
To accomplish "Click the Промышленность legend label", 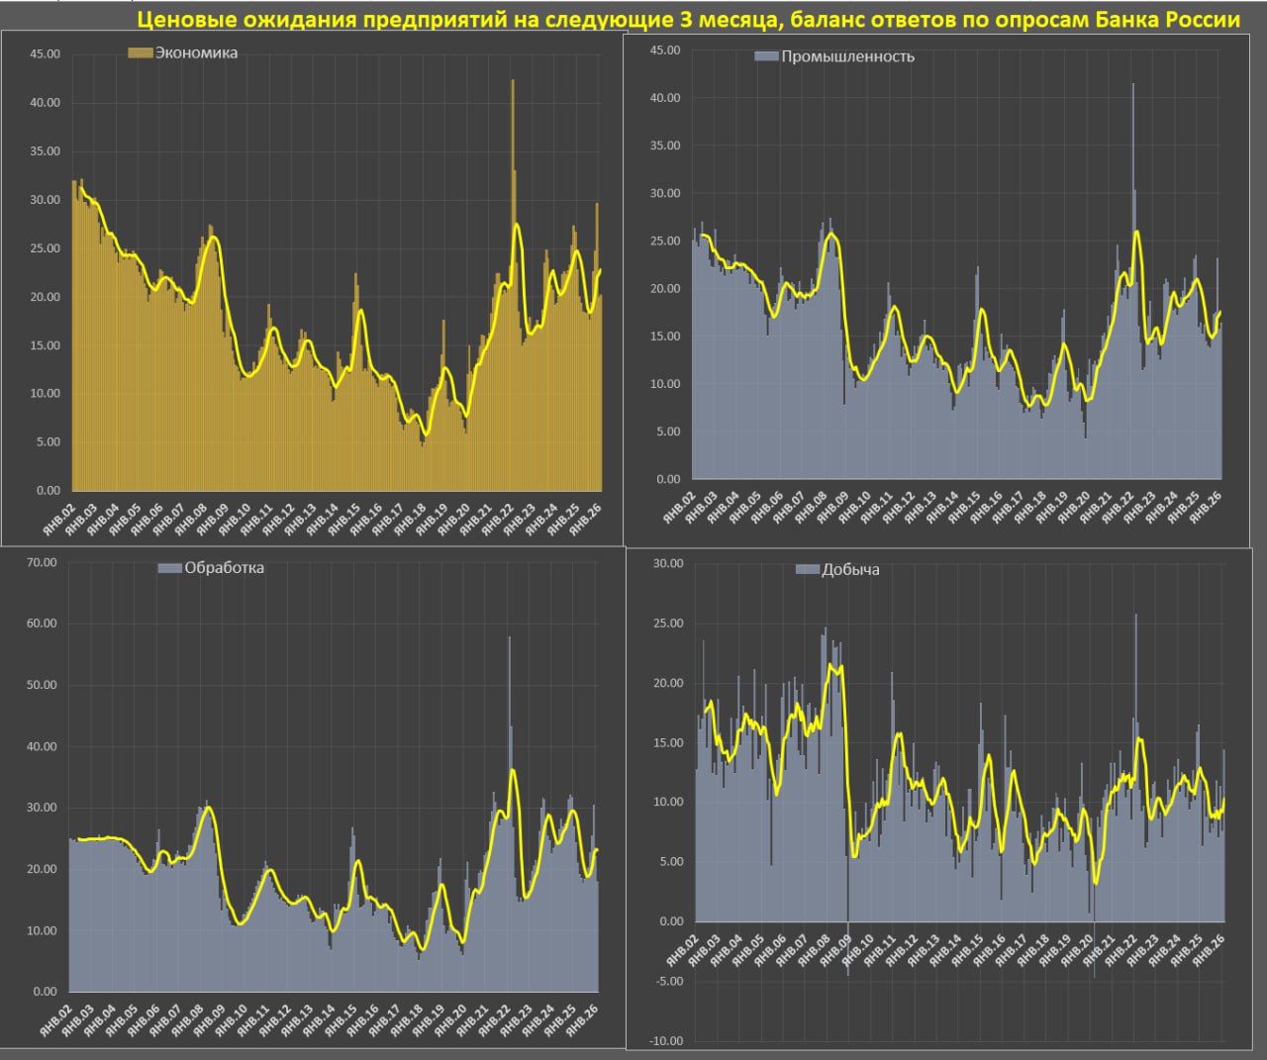I will point(847,56).
